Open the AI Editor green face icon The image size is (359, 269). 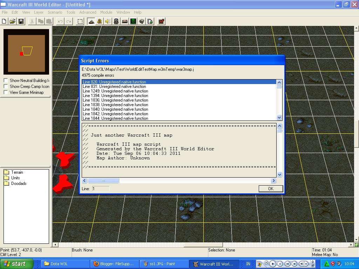point(133,21)
